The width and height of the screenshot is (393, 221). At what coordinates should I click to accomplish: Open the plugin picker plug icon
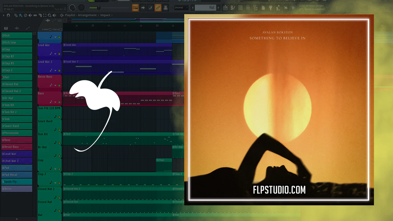tap(270, 7)
